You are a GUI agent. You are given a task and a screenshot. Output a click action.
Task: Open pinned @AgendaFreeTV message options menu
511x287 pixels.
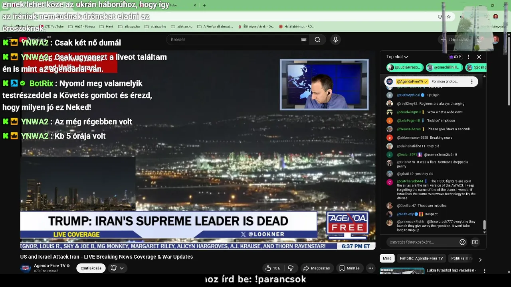471,82
